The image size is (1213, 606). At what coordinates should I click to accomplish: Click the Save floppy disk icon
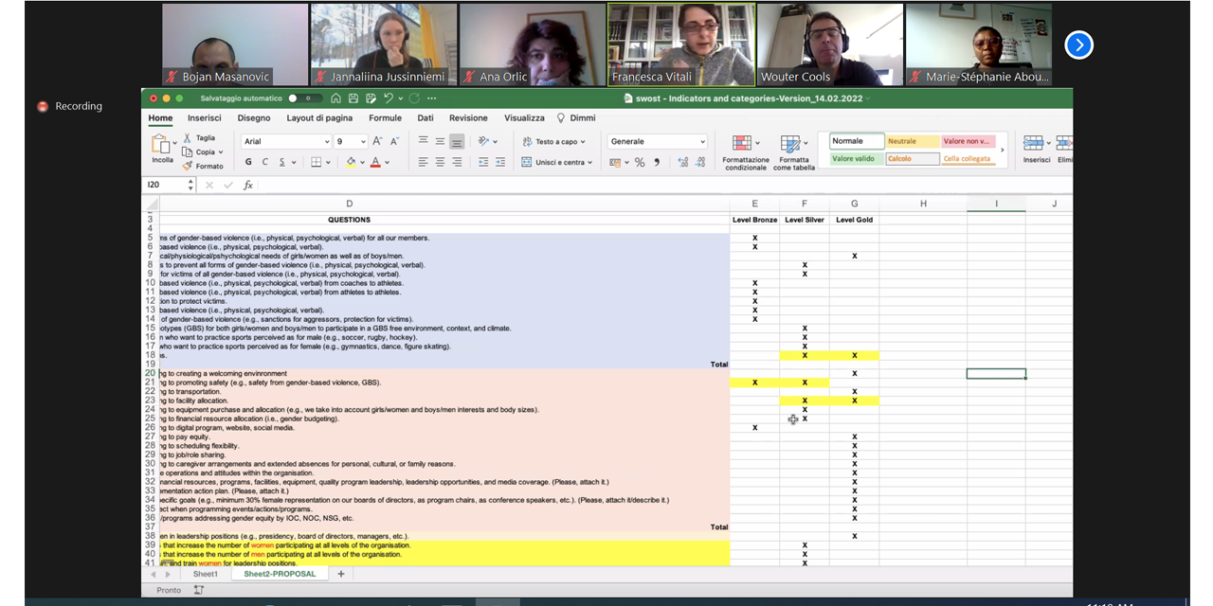point(353,98)
